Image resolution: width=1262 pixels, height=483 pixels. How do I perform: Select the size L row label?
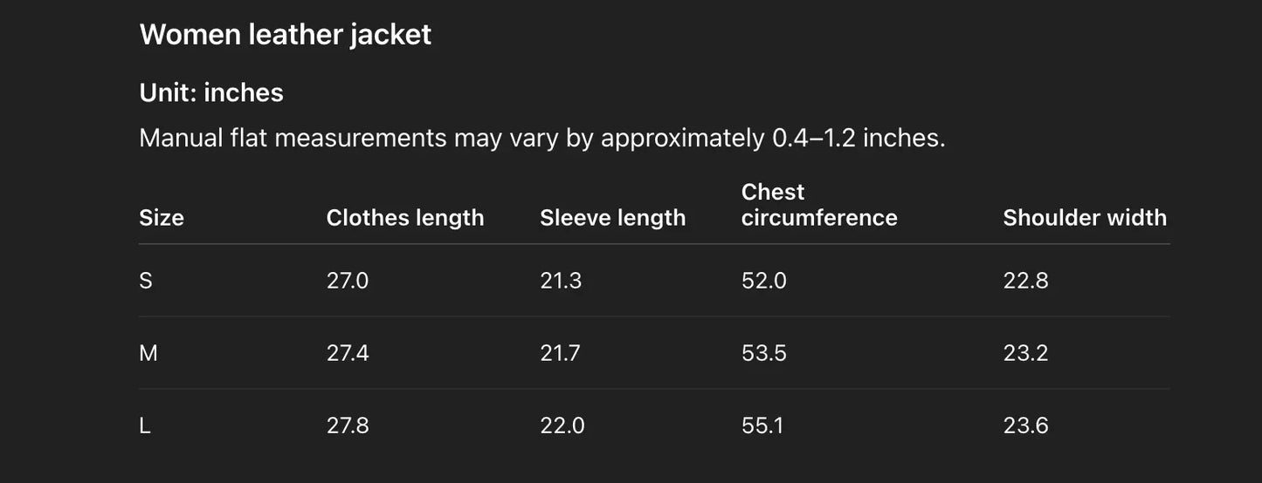(145, 425)
